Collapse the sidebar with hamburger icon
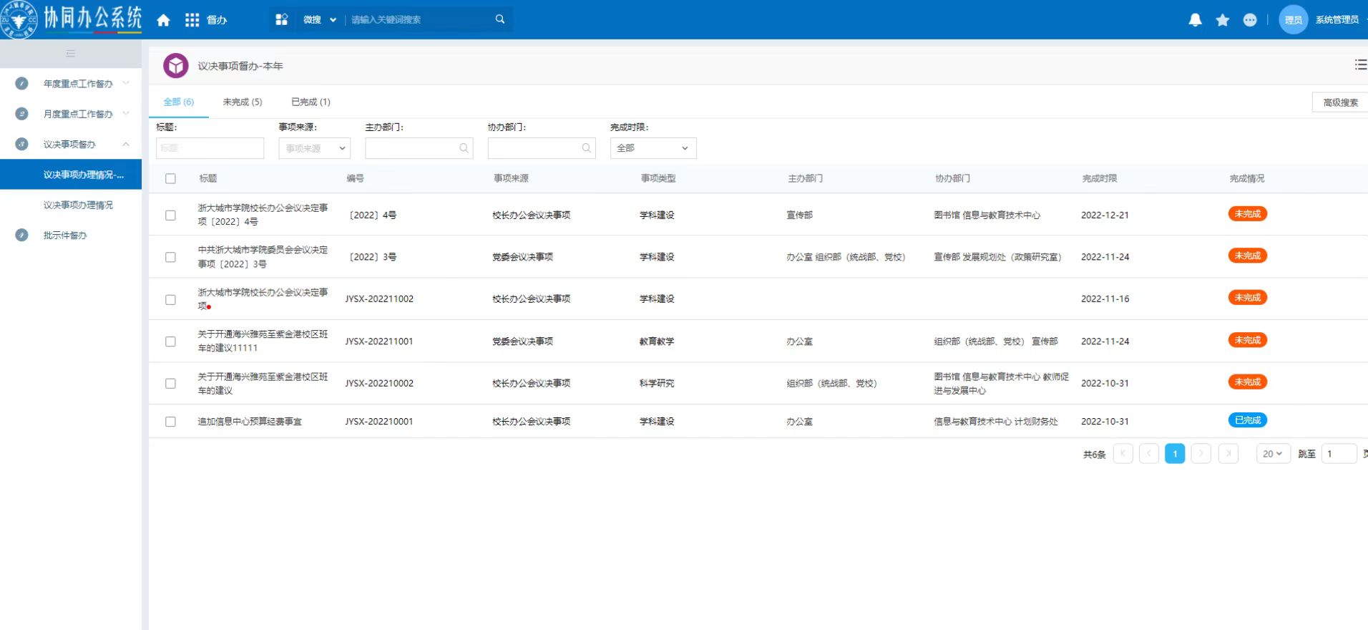This screenshot has width=1368, height=630. tap(70, 54)
